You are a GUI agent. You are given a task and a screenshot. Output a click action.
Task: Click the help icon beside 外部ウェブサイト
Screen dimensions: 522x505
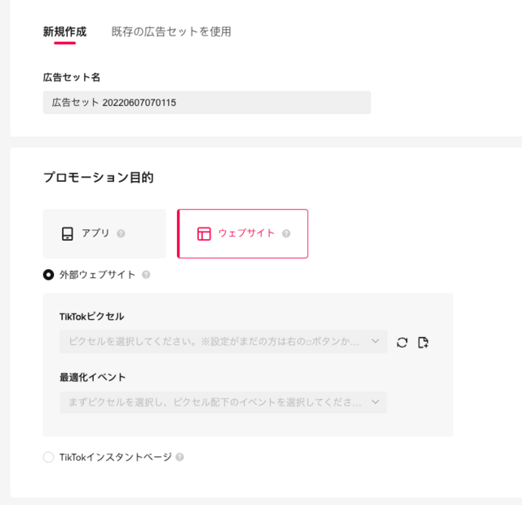click(146, 275)
